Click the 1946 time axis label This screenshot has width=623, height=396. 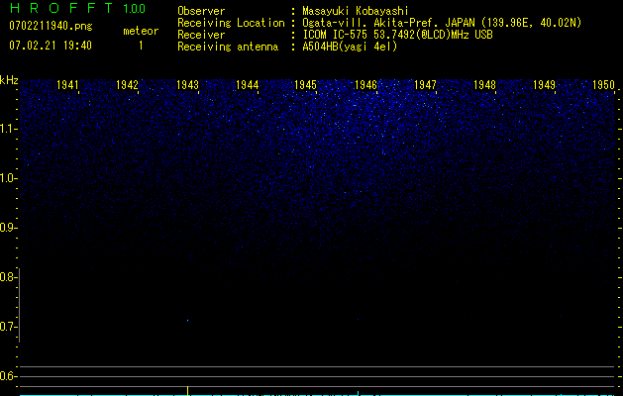pos(365,84)
